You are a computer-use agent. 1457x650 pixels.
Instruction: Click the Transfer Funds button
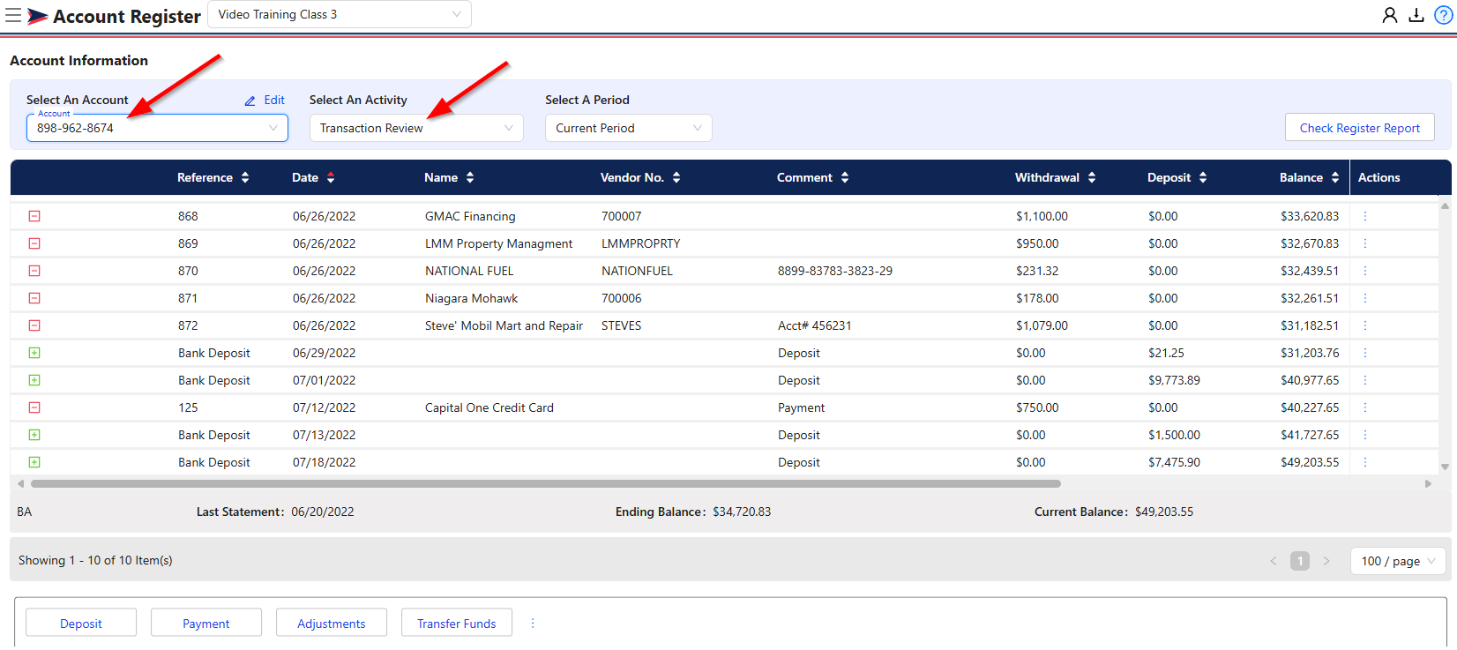coord(457,623)
